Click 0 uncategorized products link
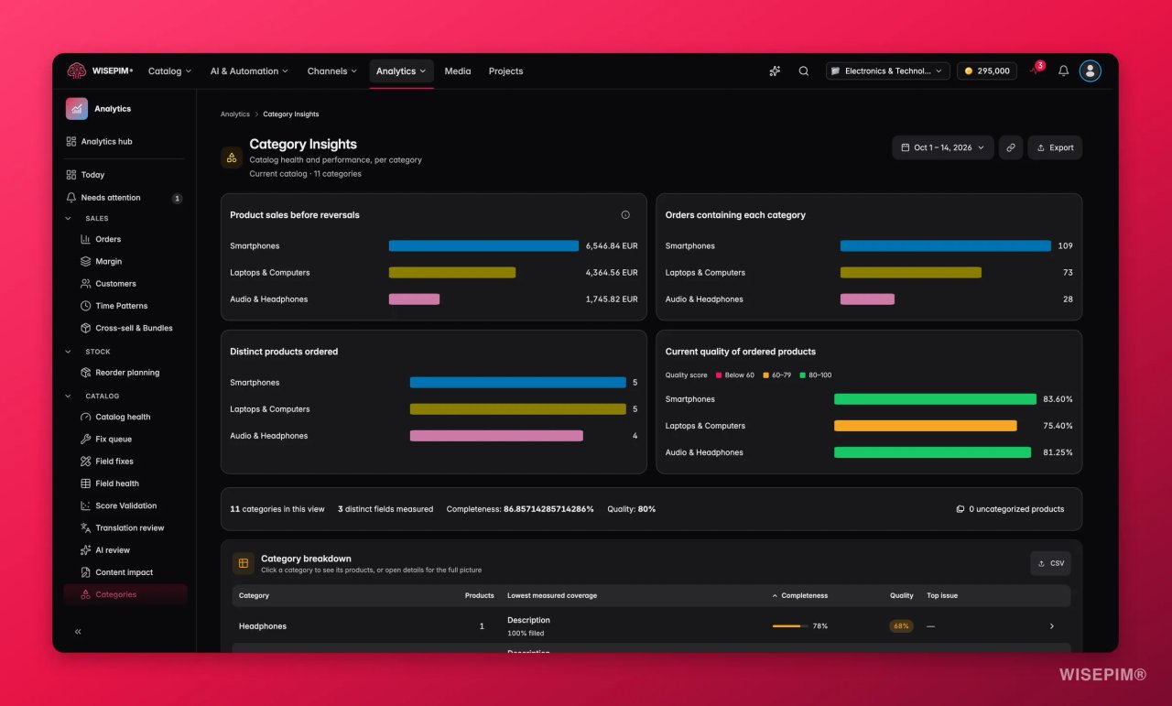 point(1010,509)
